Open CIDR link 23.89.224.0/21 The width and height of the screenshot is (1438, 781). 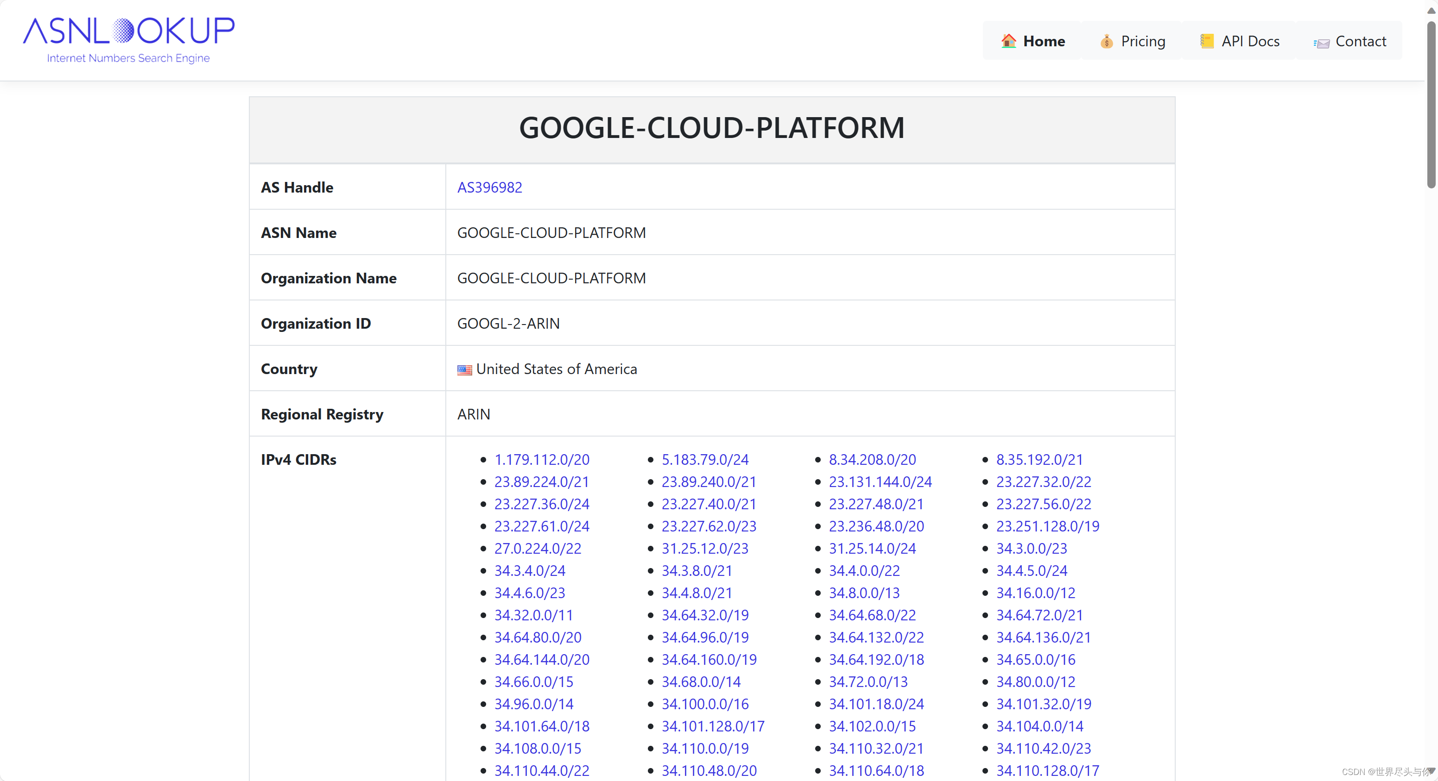[541, 482]
